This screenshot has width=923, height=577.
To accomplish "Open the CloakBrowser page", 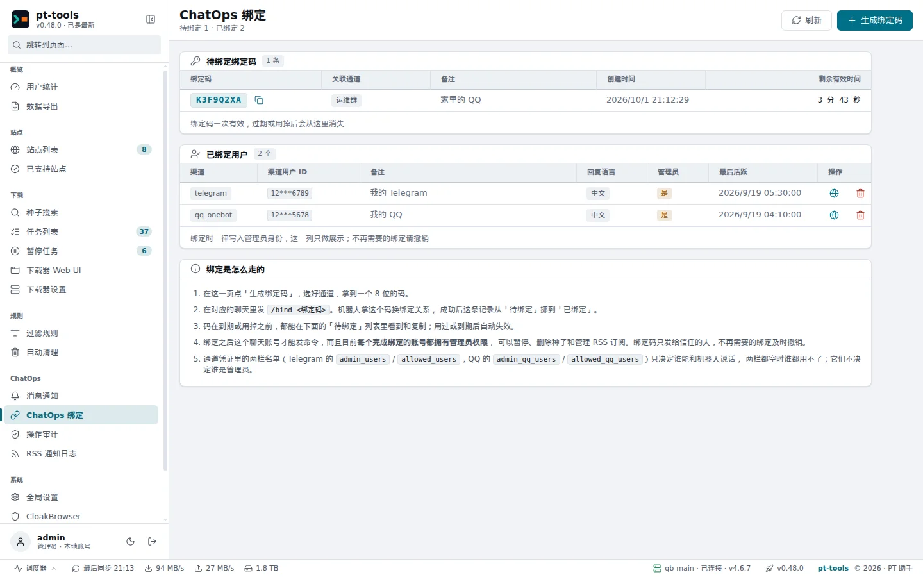I will pyautogui.click(x=81, y=517).
